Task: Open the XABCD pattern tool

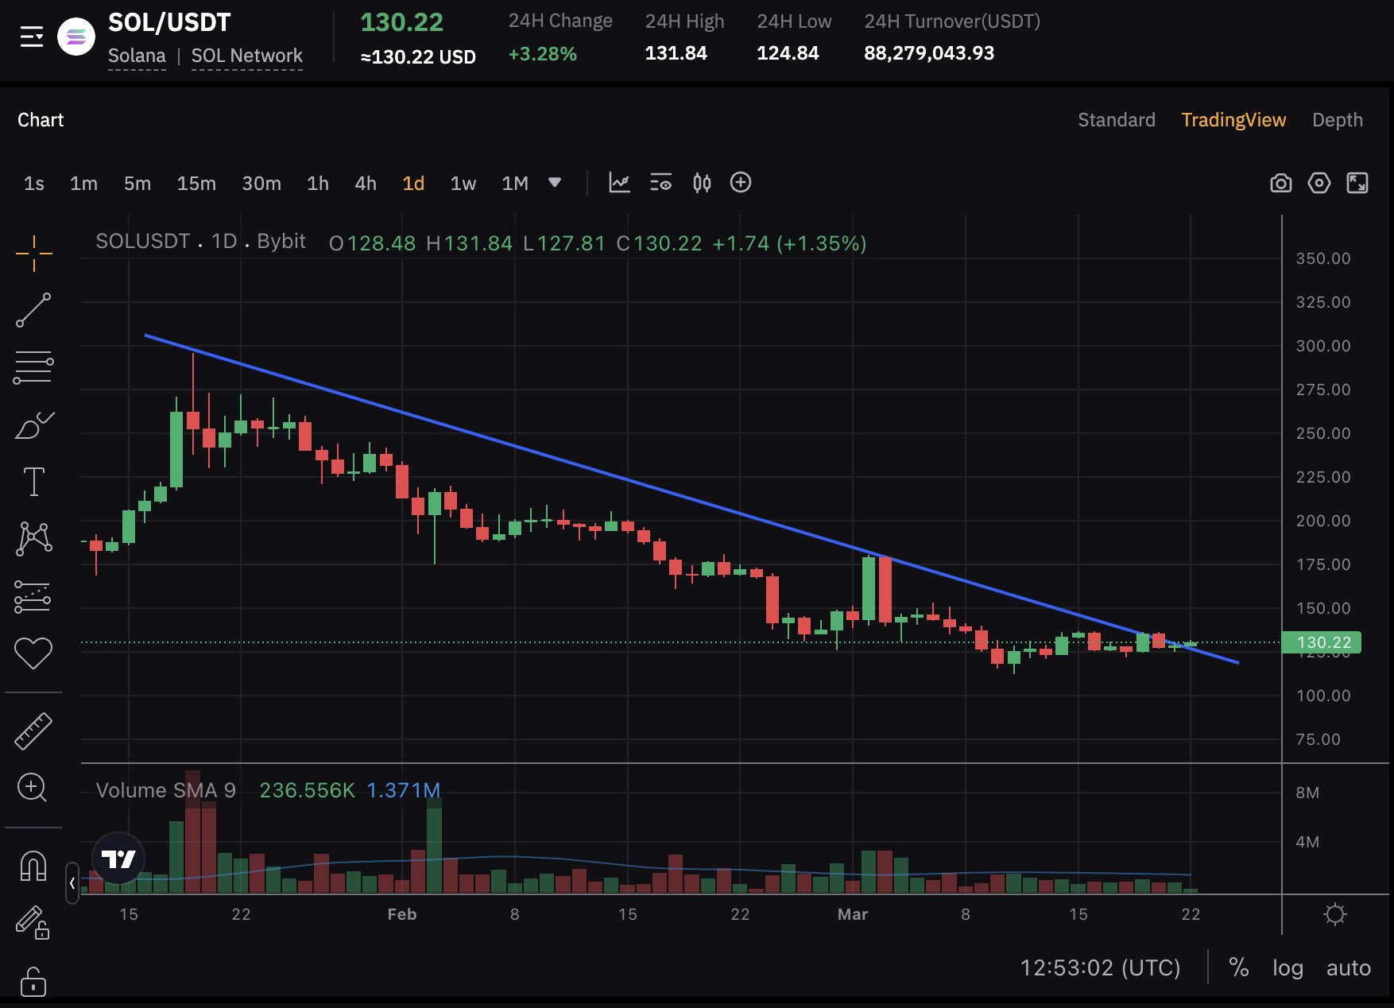Action: [33, 538]
